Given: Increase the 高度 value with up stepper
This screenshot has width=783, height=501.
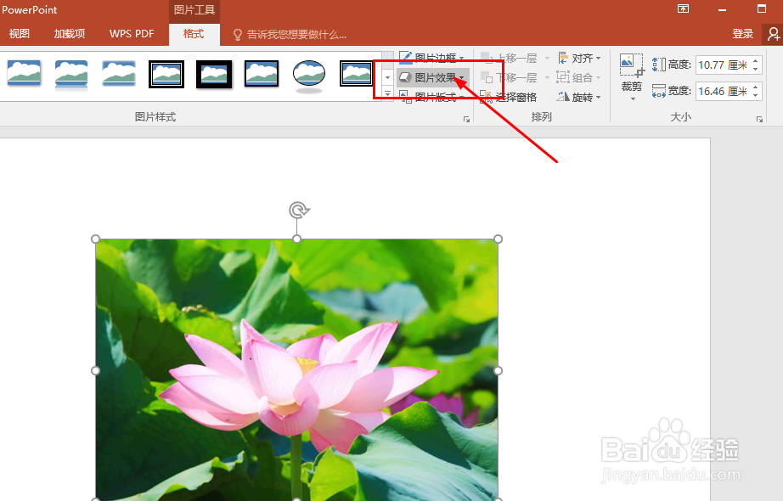Looking at the screenshot, I should [756, 61].
